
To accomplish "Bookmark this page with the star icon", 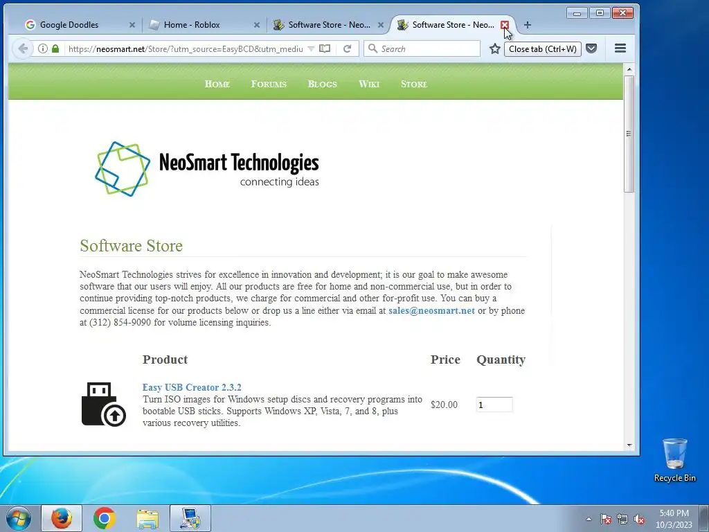I will click(x=494, y=49).
